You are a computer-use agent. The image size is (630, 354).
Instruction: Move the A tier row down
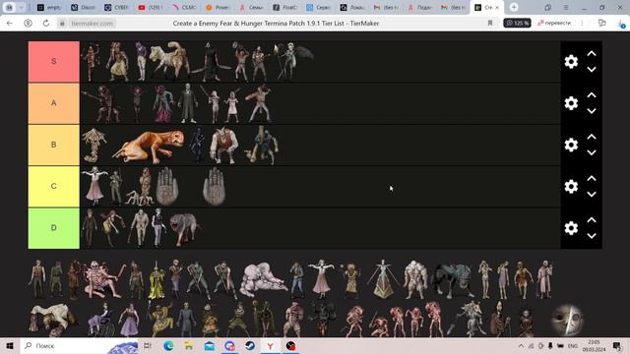tap(592, 111)
